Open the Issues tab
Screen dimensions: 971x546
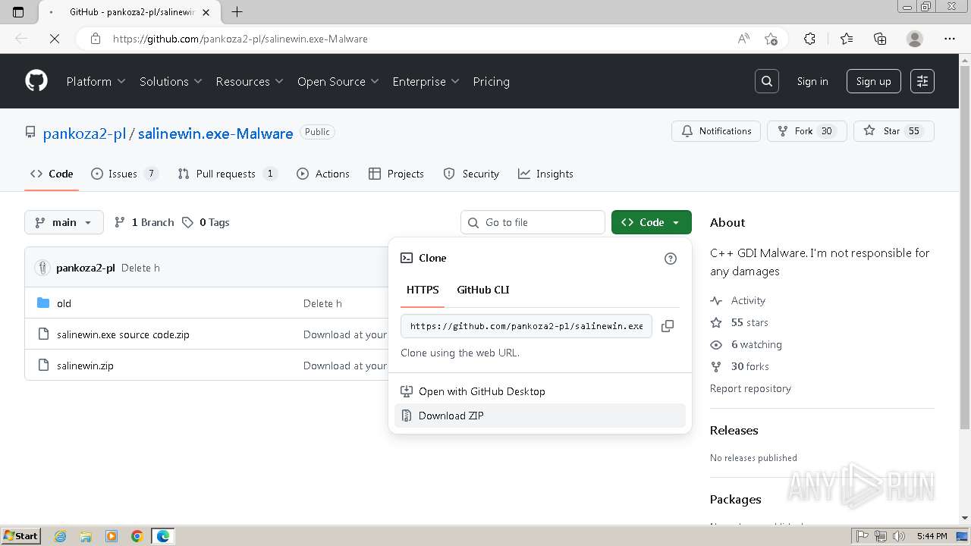point(124,174)
